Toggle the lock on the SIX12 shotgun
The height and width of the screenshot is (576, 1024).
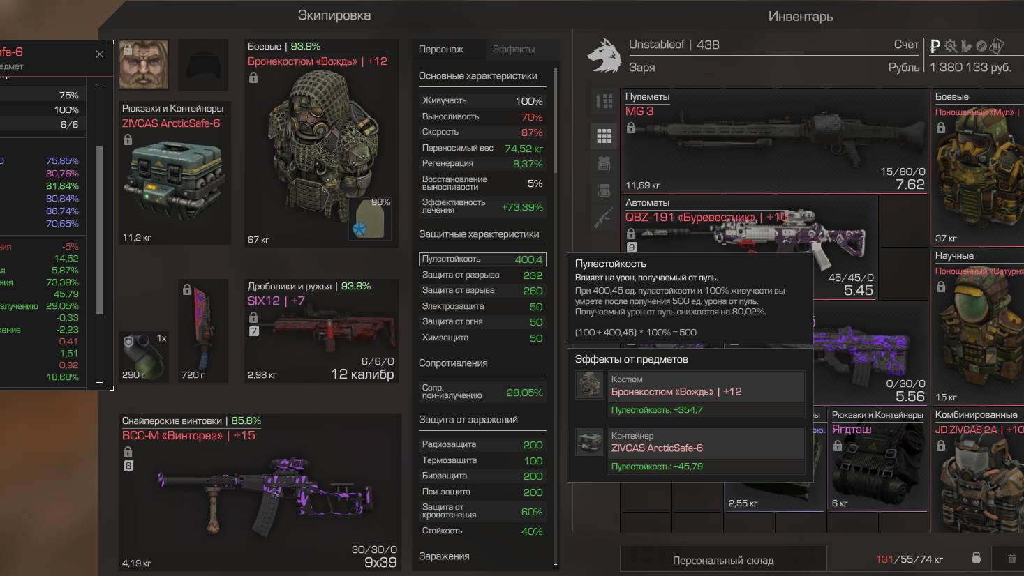(253, 317)
